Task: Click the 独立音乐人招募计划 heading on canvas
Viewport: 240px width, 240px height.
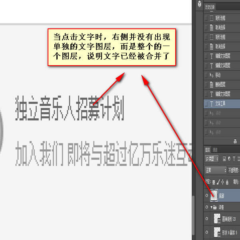Action: pos(70,108)
